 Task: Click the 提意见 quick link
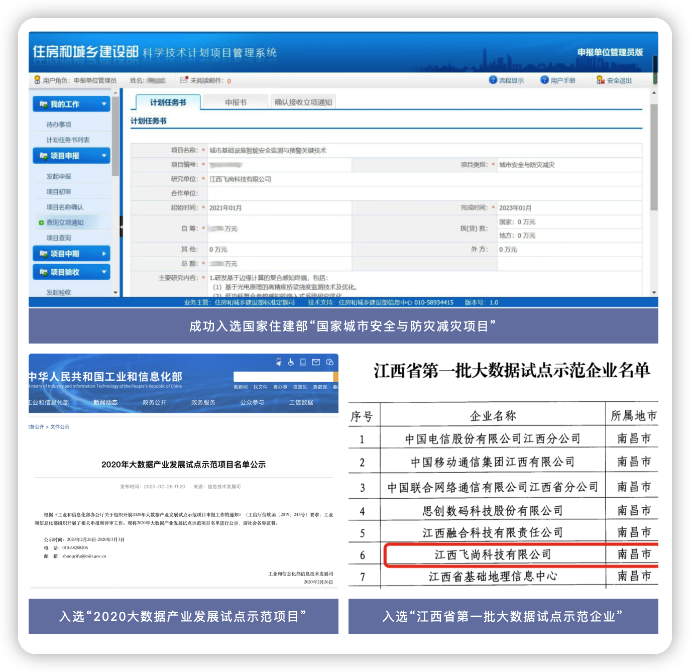point(300,387)
